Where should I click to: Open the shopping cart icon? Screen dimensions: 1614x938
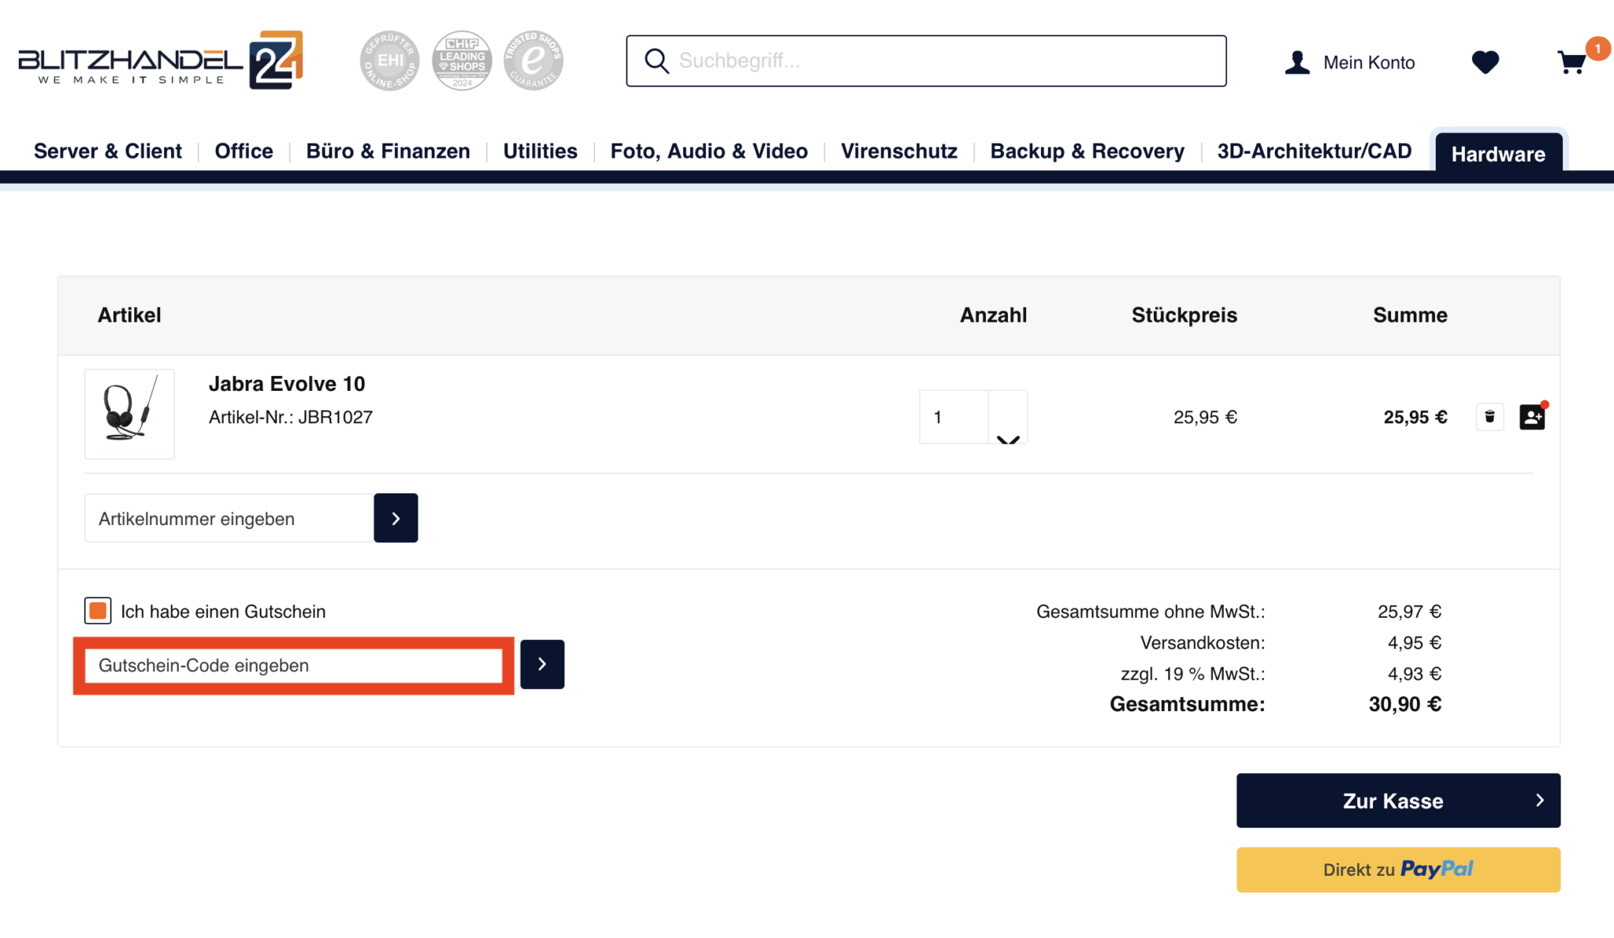(x=1571, y=62)
